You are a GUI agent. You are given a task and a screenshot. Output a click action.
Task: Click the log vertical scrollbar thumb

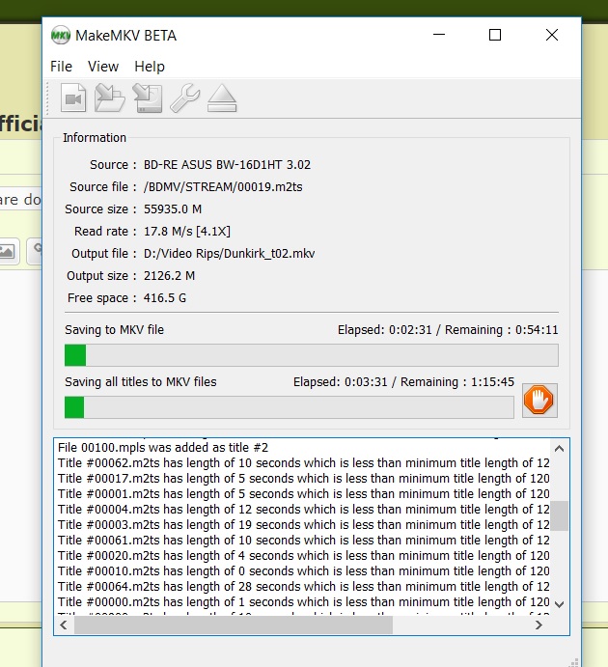tap(559, 515)
